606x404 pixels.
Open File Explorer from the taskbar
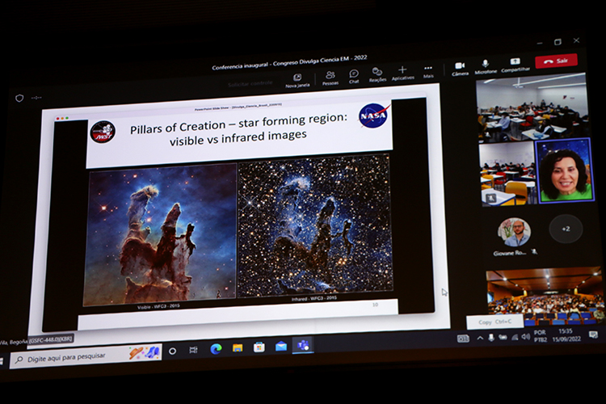238,348
